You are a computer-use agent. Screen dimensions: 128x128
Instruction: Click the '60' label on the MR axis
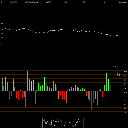tap(125, 80)
